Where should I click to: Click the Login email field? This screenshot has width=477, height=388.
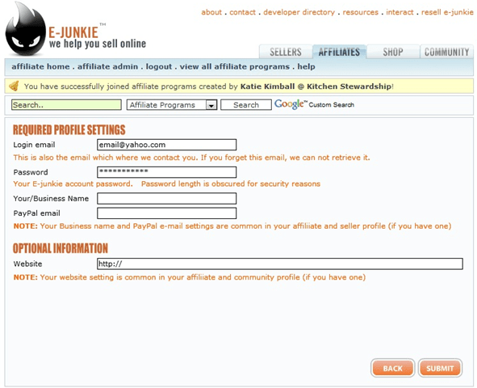(167, 145)
